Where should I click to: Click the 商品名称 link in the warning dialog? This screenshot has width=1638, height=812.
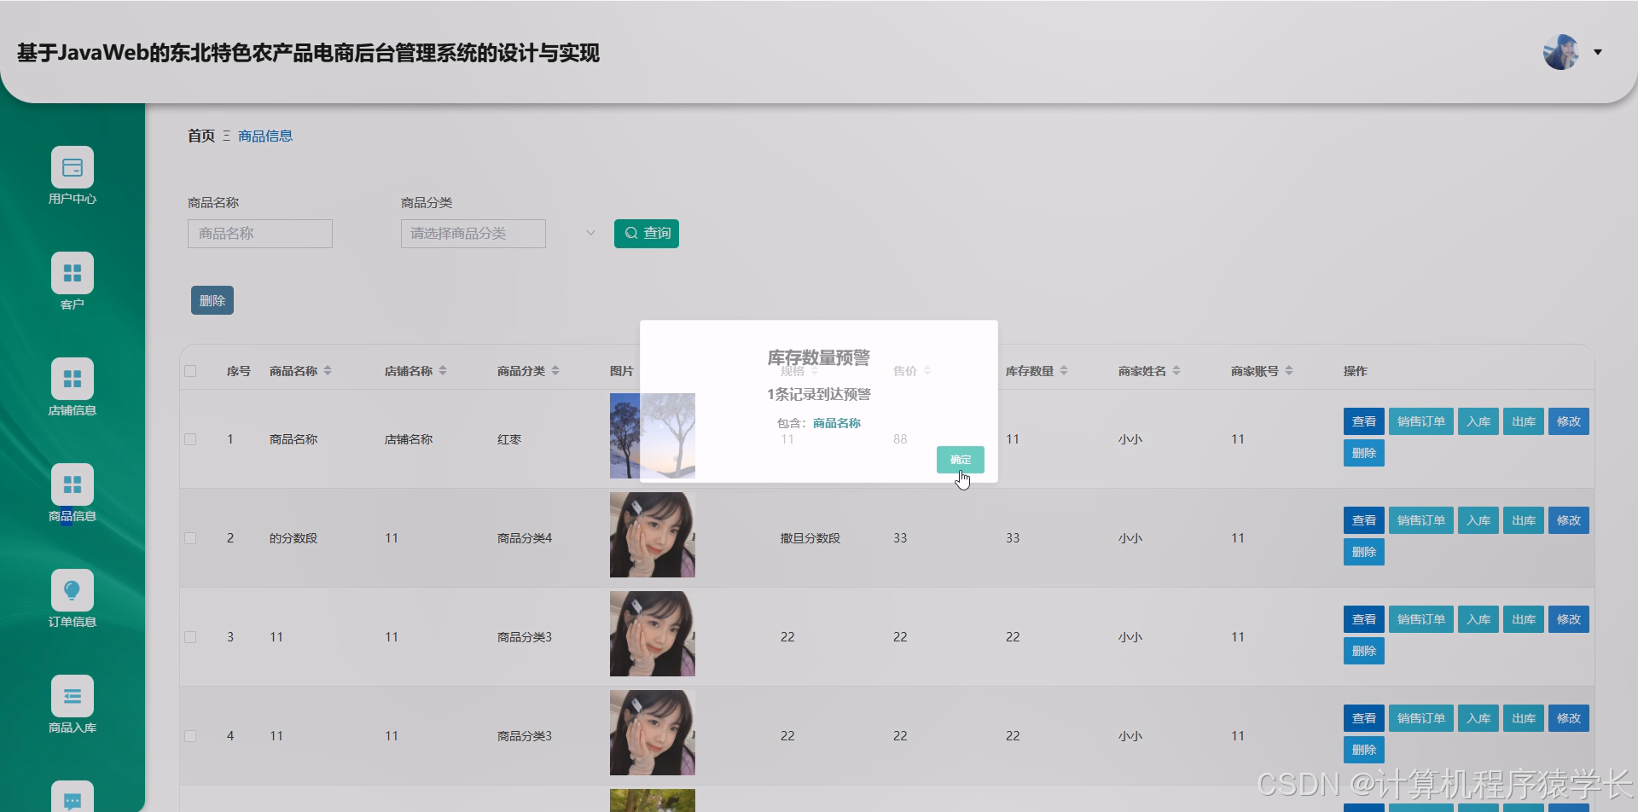[837, 423]
